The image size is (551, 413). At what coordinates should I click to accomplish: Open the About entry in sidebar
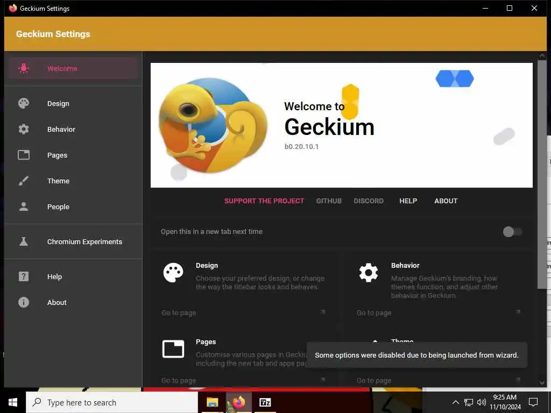click(x=73, y=302)
